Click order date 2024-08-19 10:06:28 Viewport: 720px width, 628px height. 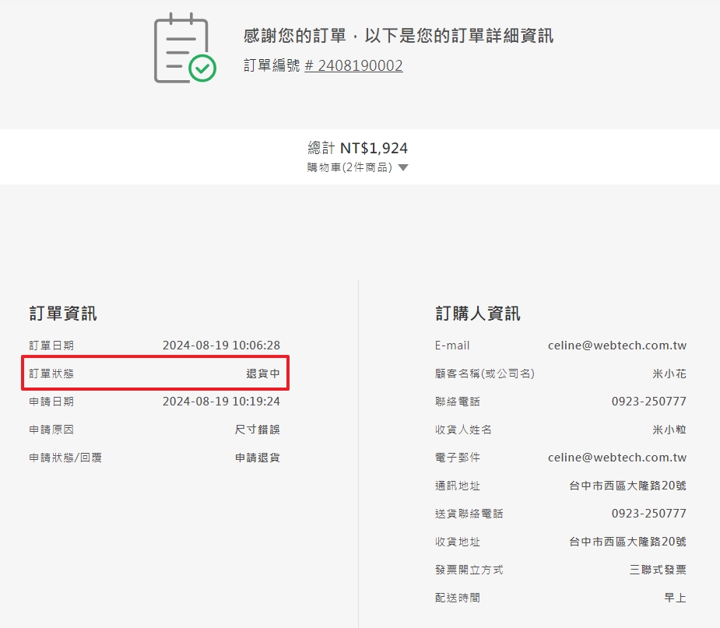(221, 346)
